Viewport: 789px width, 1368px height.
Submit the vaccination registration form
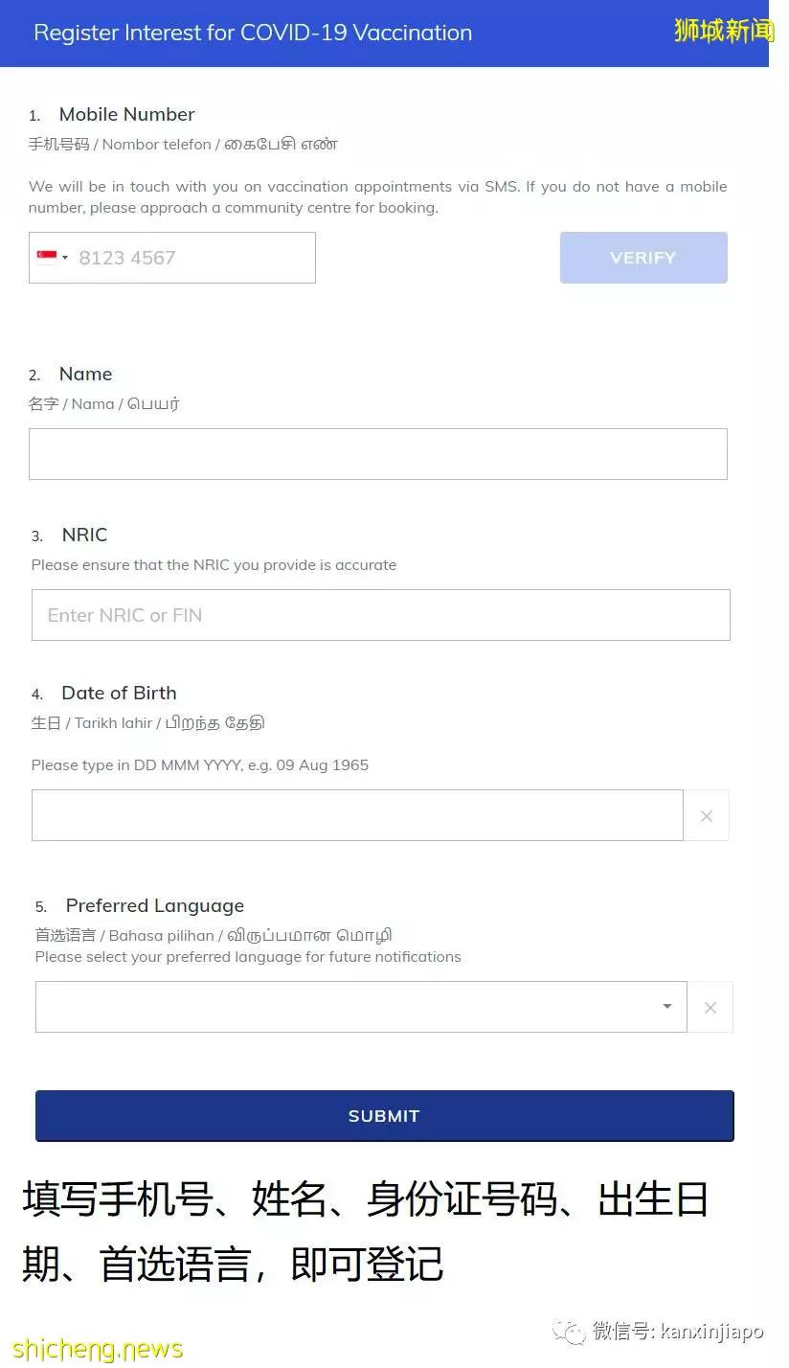pos(385,1116)
